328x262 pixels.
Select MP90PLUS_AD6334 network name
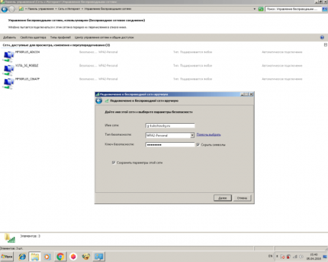click(x=28, y=52)
